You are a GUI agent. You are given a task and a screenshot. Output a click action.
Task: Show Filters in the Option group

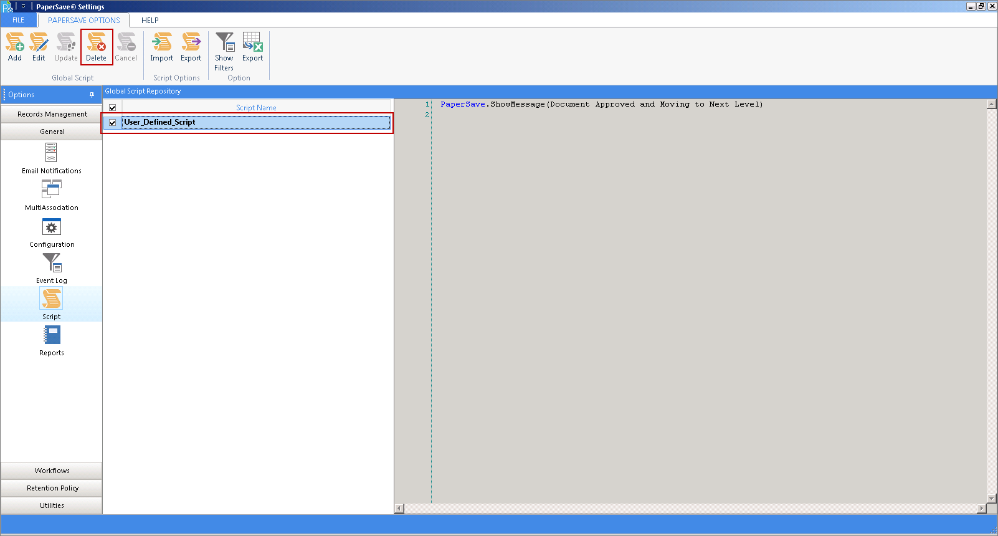click(224, 51)
